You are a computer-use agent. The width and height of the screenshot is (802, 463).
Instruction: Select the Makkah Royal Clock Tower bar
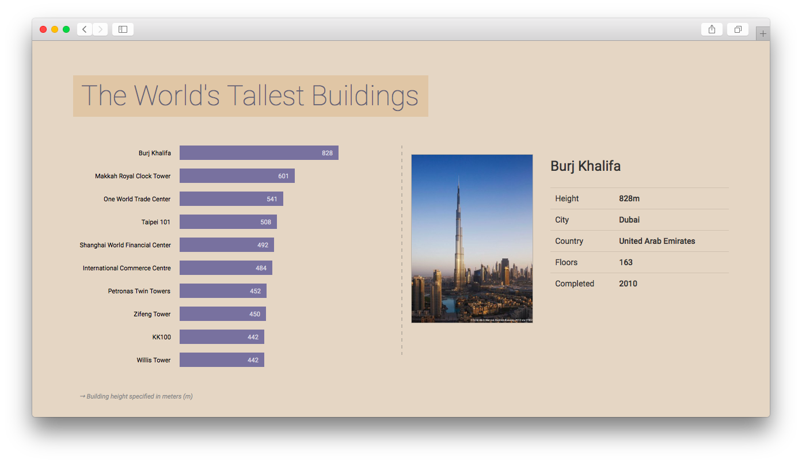pos(237,176)
